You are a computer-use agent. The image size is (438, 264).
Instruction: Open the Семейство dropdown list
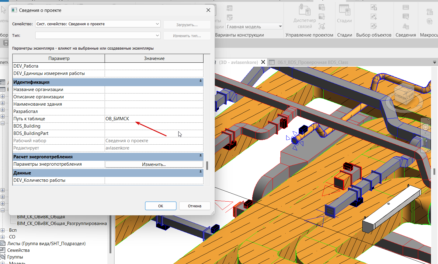(x=157, y=24)
